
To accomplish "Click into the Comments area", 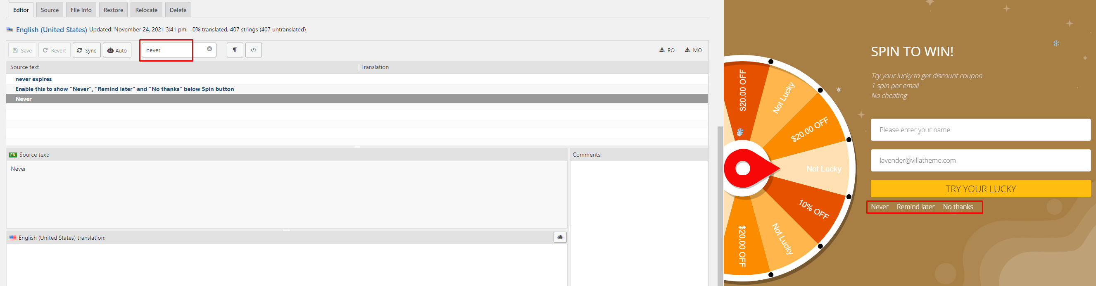I will pos(639,224).
